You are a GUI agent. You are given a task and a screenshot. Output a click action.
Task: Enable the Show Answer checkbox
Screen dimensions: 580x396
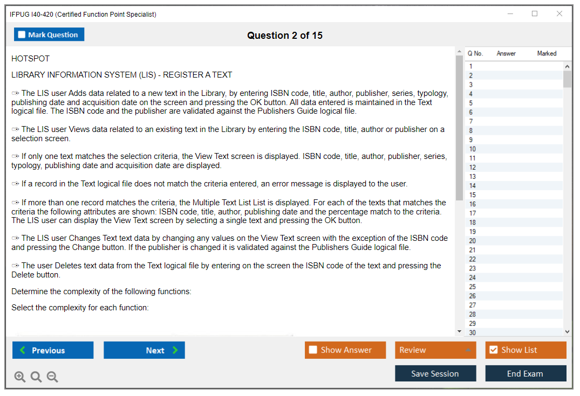(x=313, y=350)
